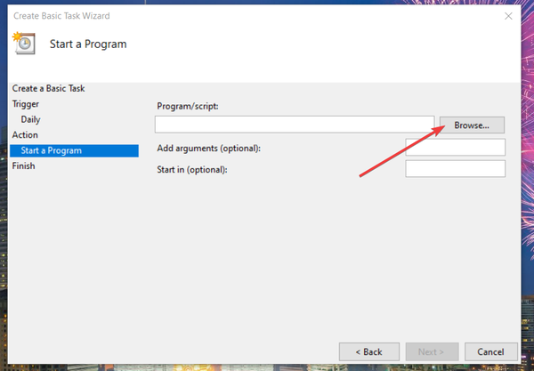This screenshot has width=534, height=371.
Task: Click the Add arguments (optional) field
Action: pyautogui.click(x=455, y=148)
